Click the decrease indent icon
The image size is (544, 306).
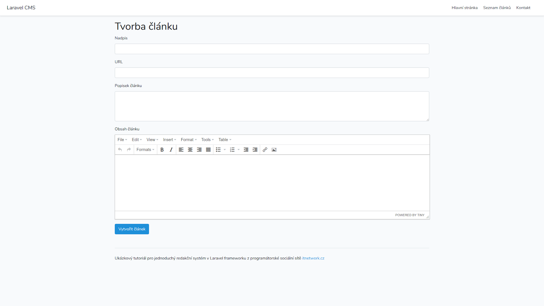coord(246,150)
